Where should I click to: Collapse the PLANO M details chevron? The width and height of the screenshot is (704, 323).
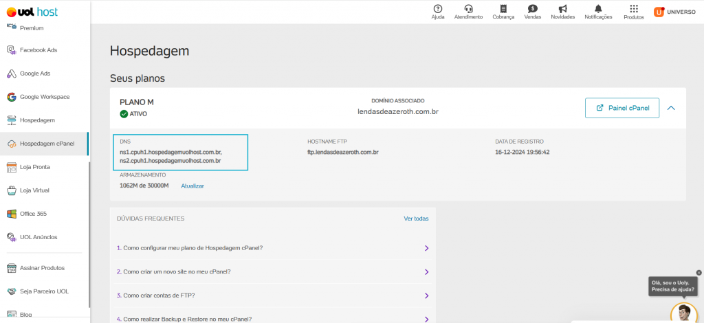click(671, 108)
